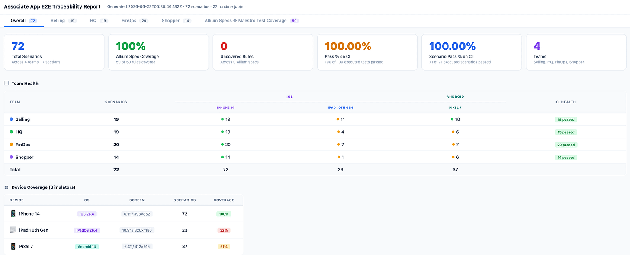Click the Pixel 7 device icon
Screen dimensions: 630x255
(13, 246)
